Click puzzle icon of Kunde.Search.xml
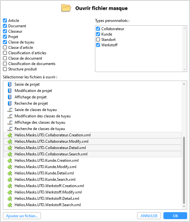 point(10,180)
